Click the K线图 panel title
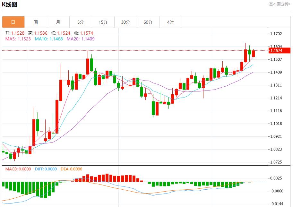 click(10, 4)
